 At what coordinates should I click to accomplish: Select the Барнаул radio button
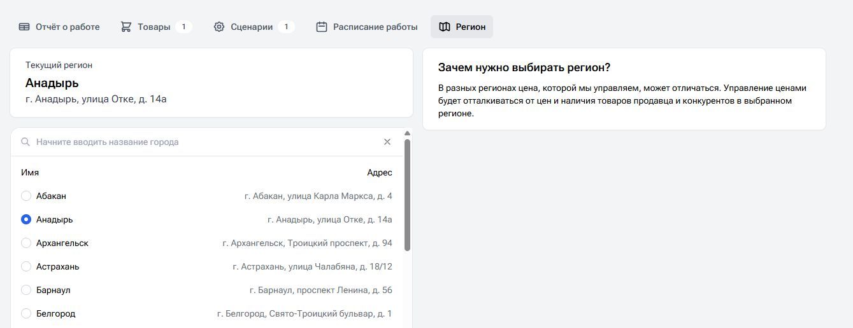click(x=26, y=290)
